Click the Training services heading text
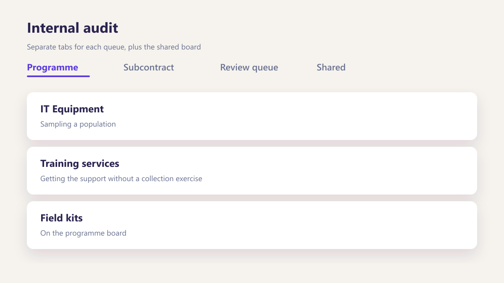The image size is (504, 283). pos(80,164)
